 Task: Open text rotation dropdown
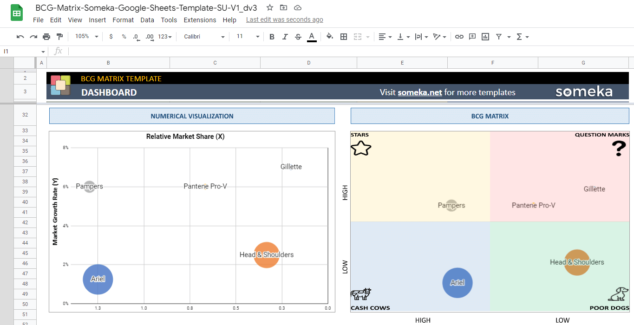pos(439,37)
